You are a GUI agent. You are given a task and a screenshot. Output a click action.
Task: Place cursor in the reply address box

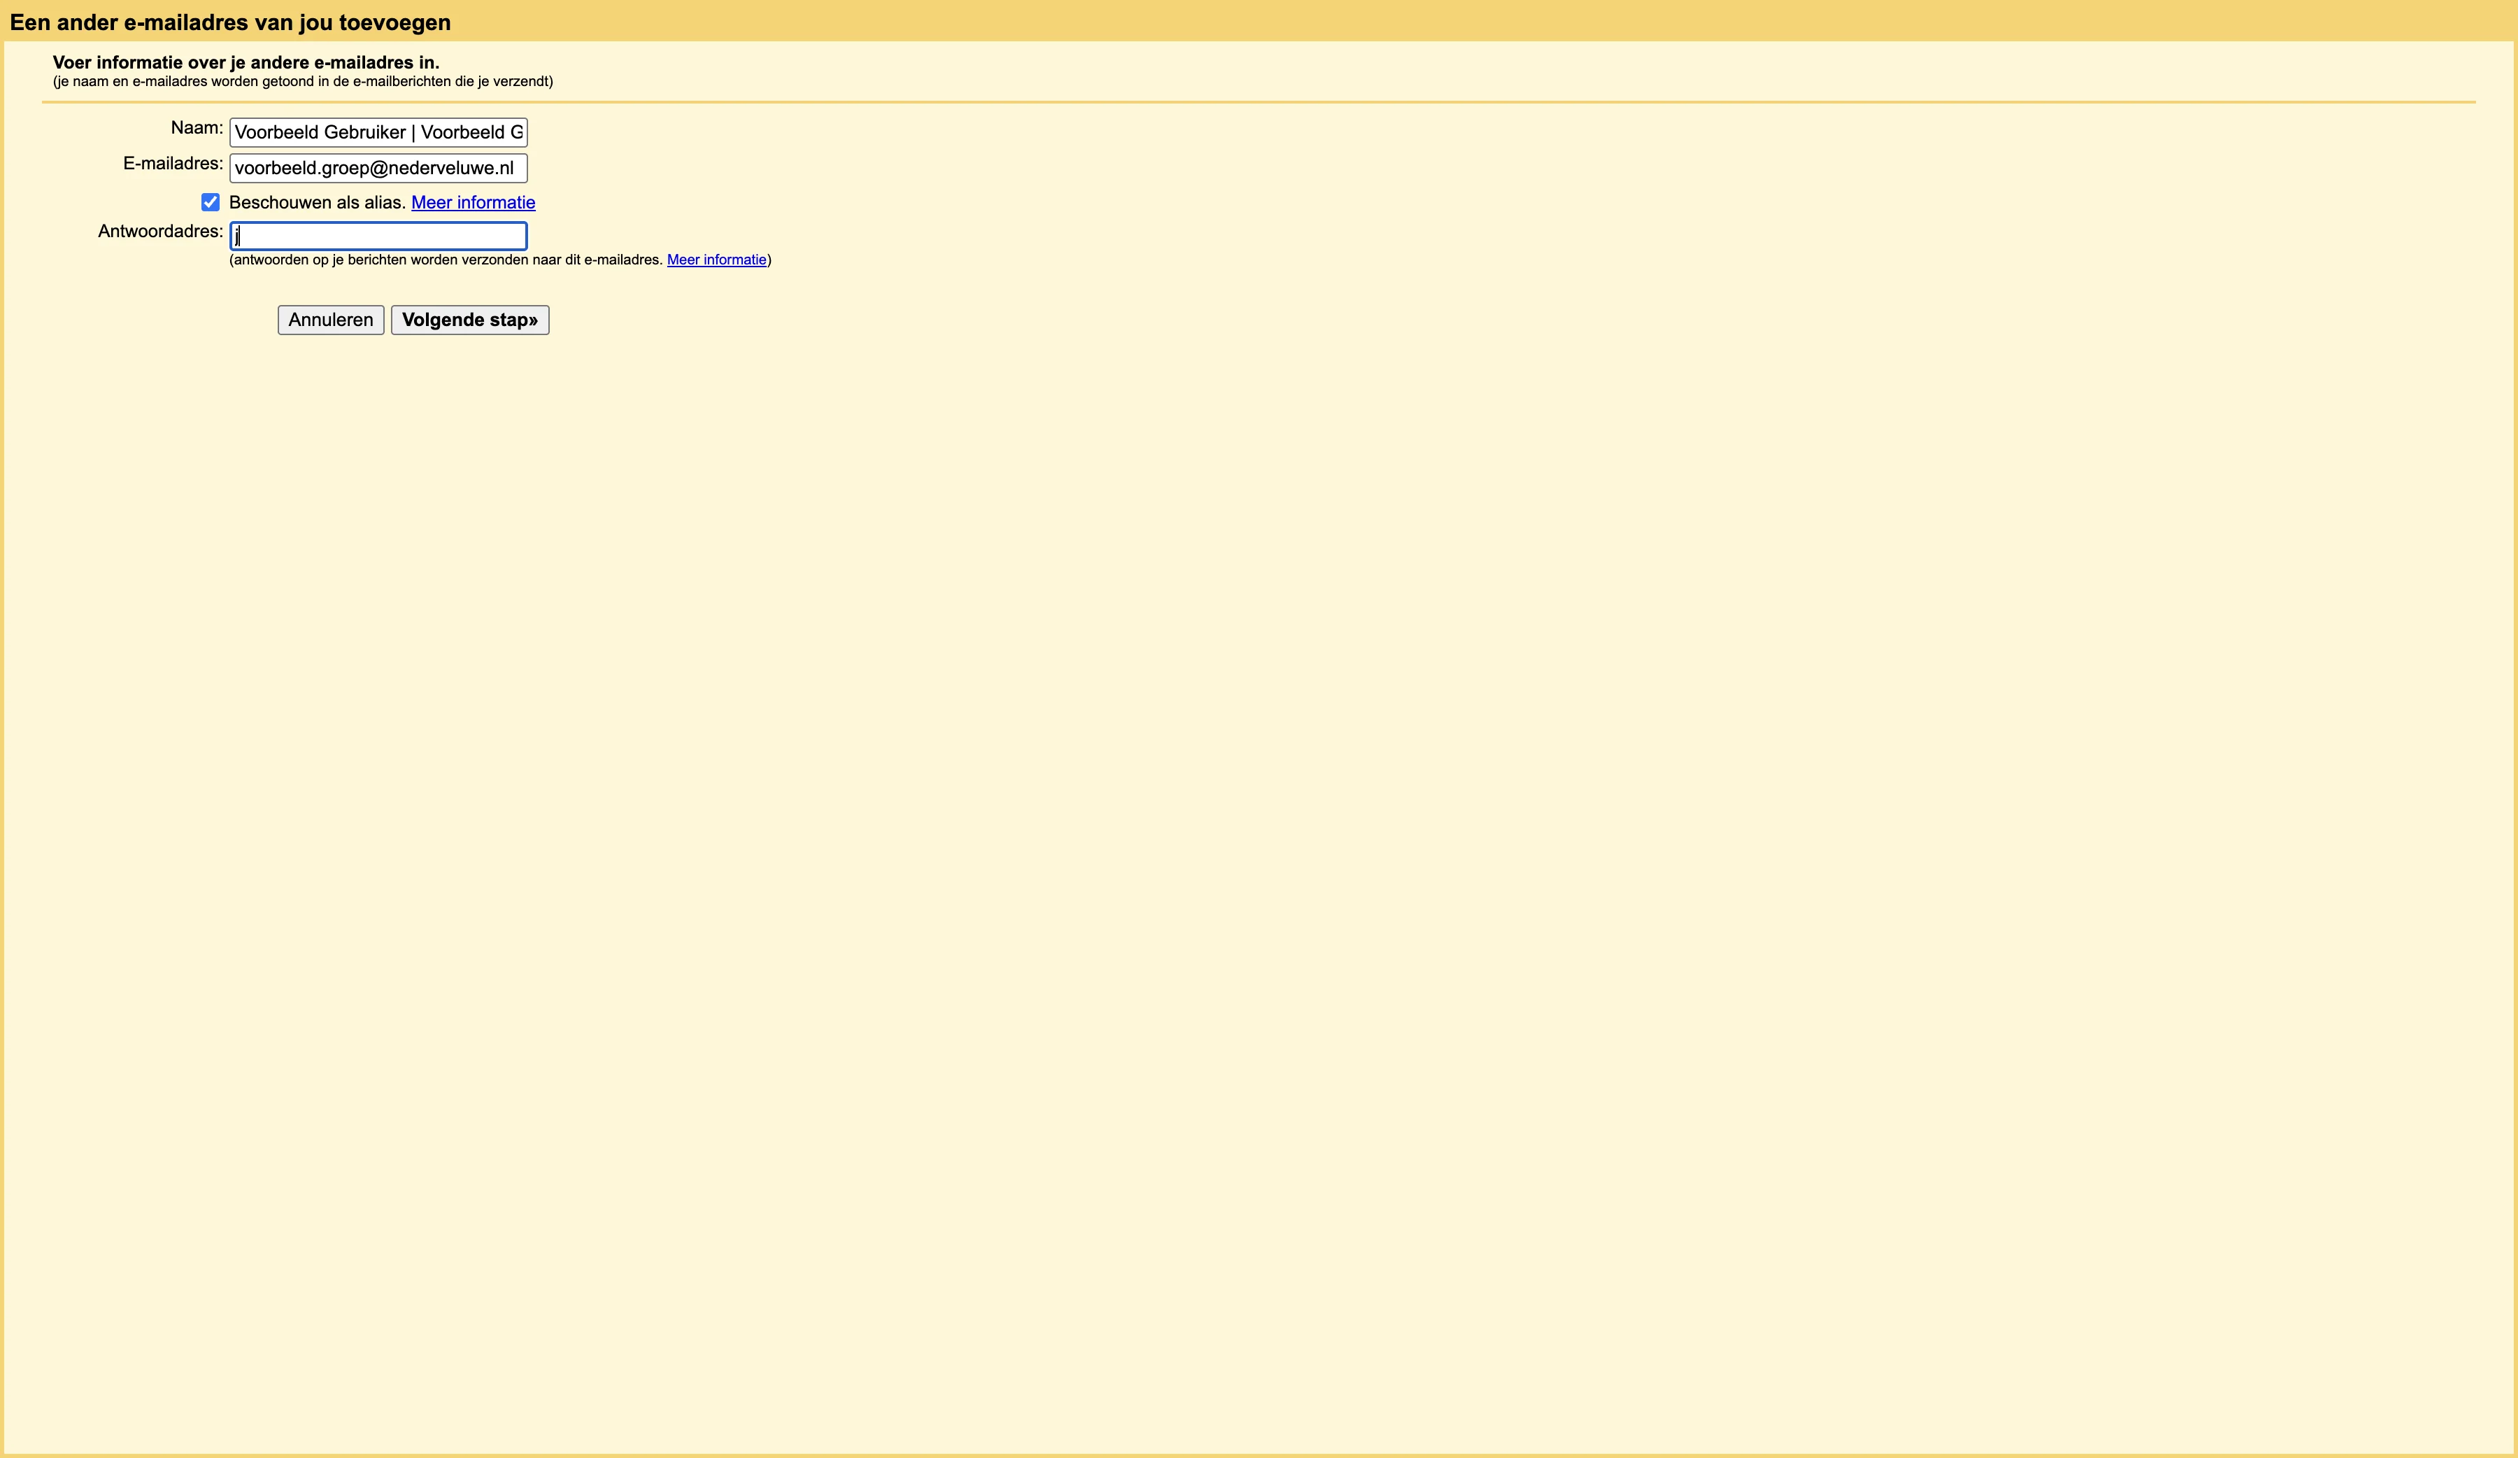coord(378,235)
